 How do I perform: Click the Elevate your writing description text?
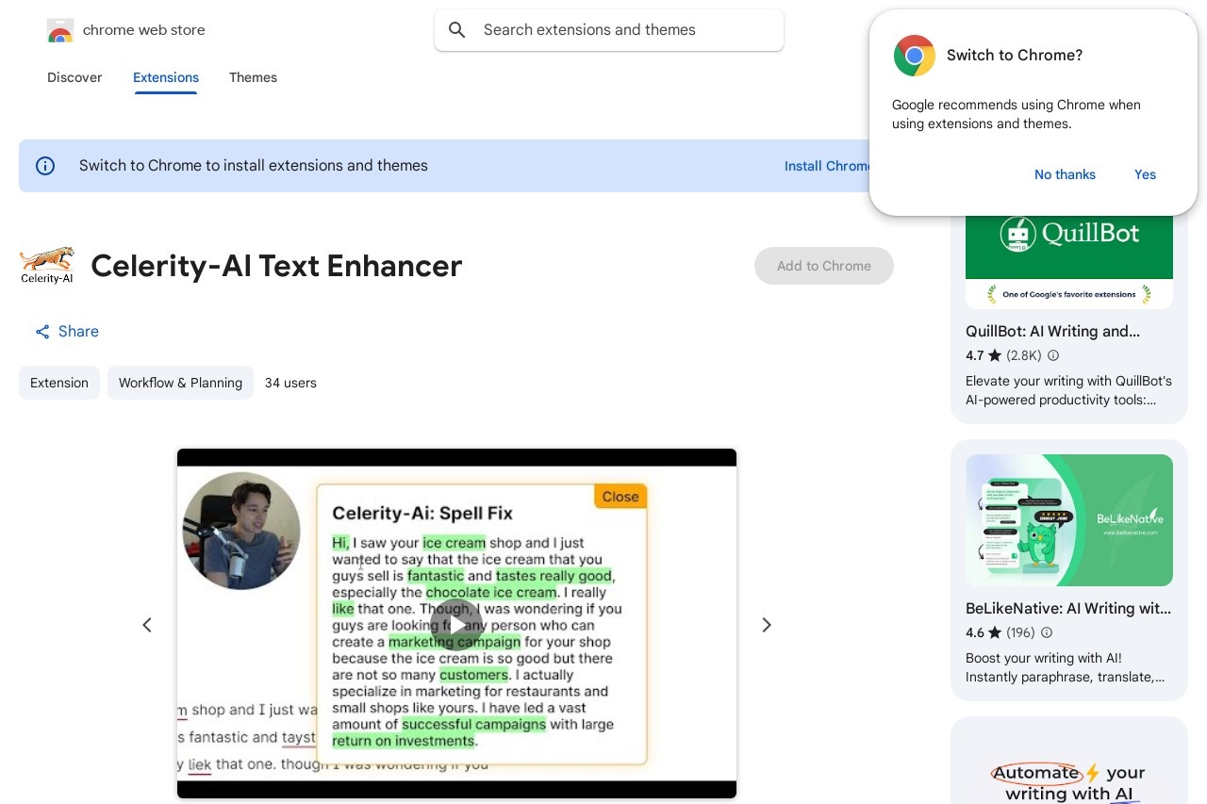click(1068, 390)
